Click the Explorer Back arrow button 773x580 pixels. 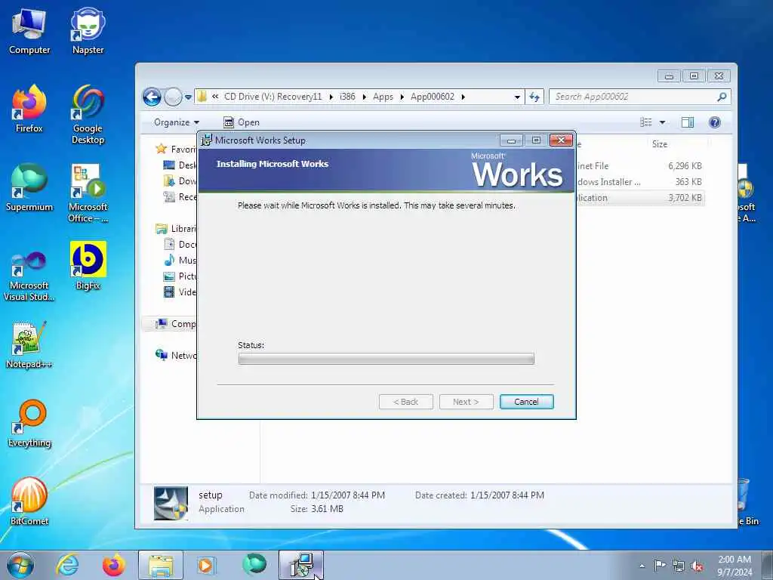[152, 97]
